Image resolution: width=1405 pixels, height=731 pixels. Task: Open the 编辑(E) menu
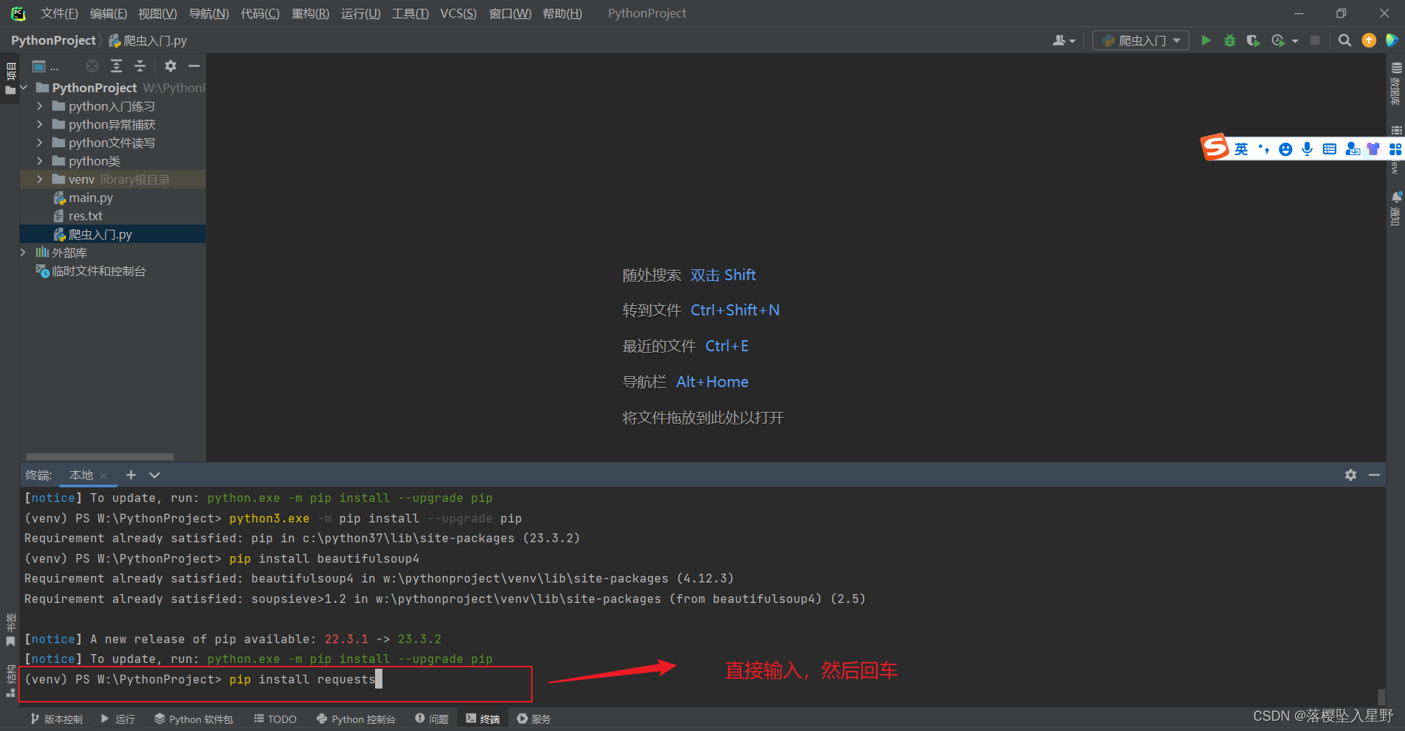(x=108, y=13)
